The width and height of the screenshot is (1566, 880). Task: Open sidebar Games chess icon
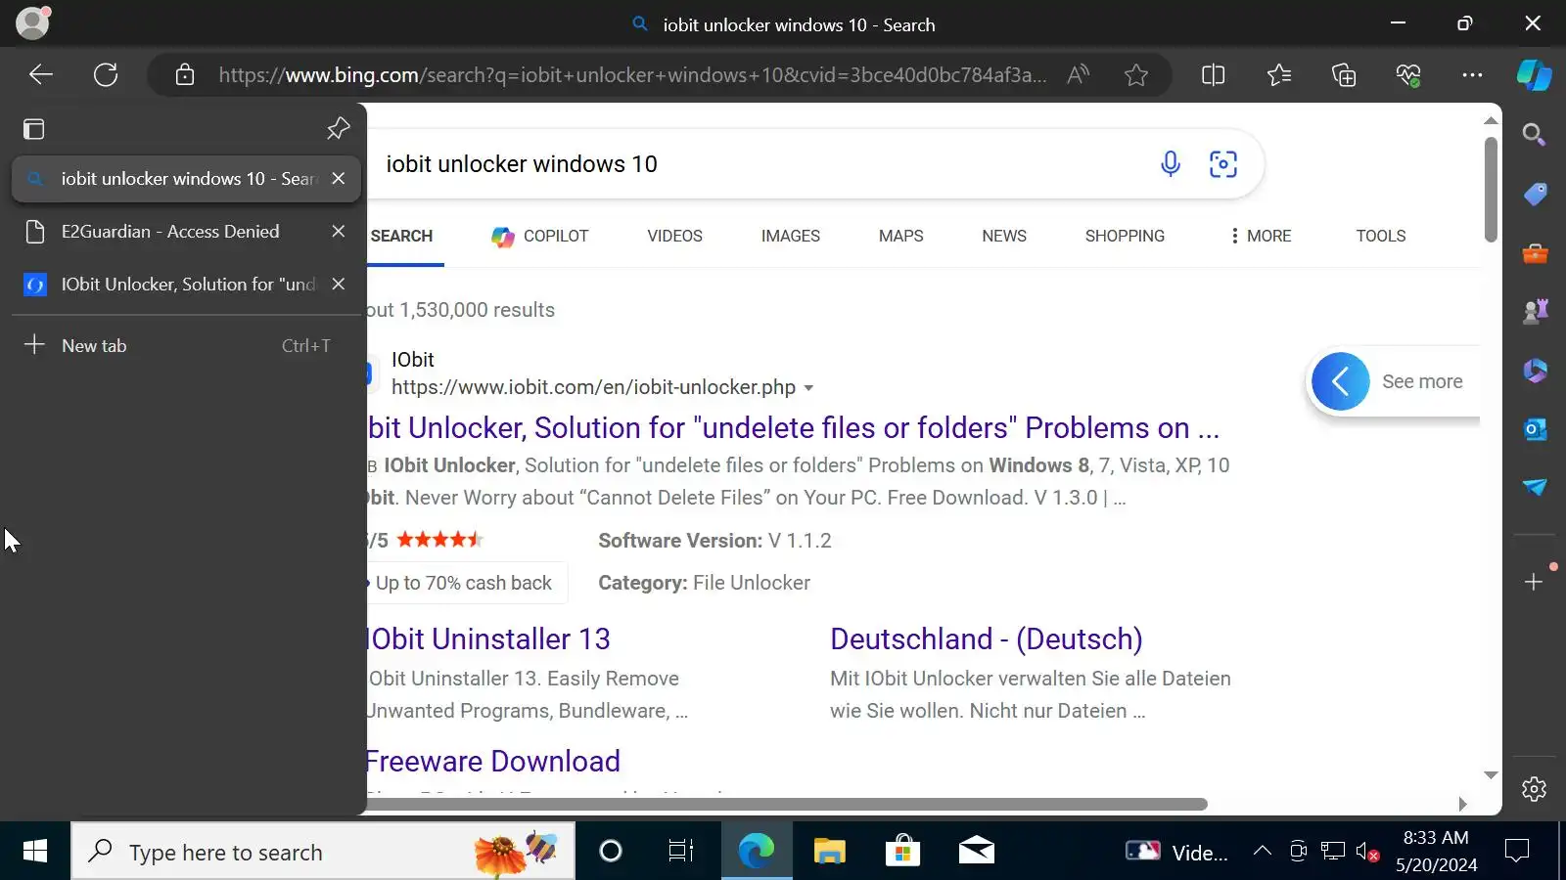[1534, 311]
